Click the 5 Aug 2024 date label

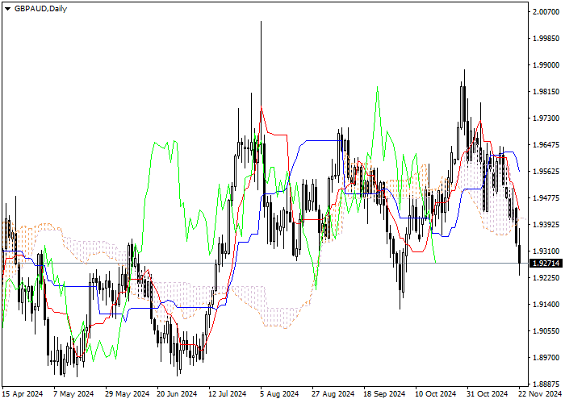pos(281,394)
